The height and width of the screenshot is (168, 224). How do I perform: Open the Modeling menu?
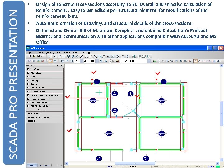click(50, 53)
